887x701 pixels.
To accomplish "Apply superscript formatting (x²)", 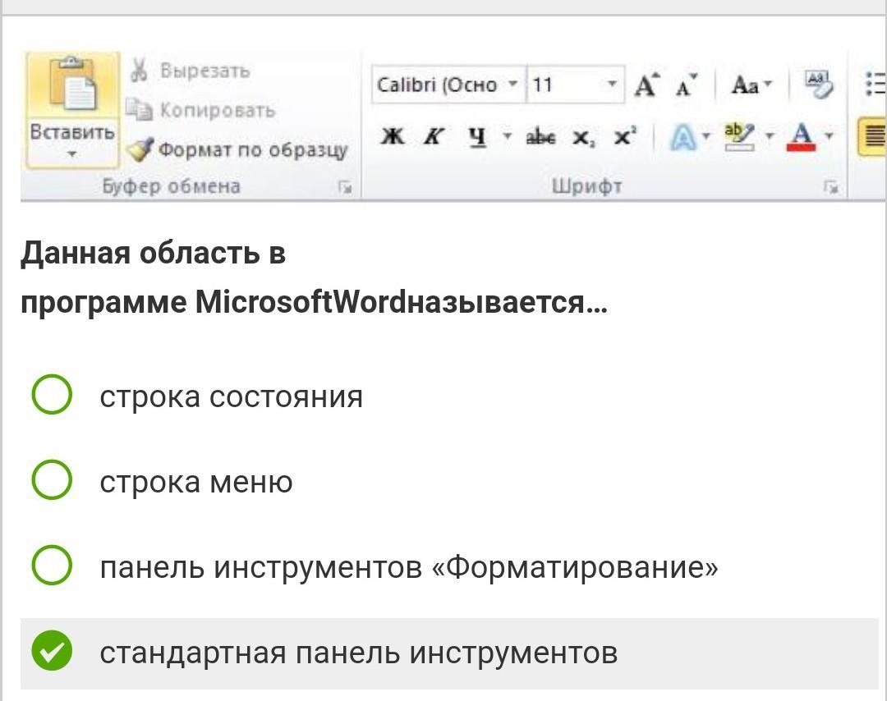I will pos(625,136).
